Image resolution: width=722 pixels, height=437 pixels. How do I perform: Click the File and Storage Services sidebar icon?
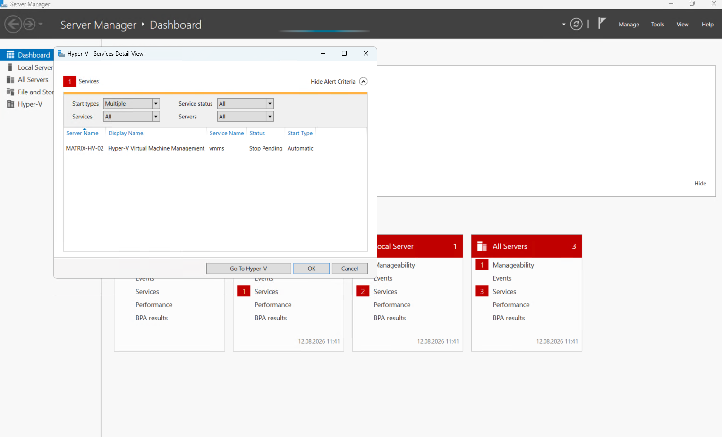pyautogui.click(x=10, y=92)
